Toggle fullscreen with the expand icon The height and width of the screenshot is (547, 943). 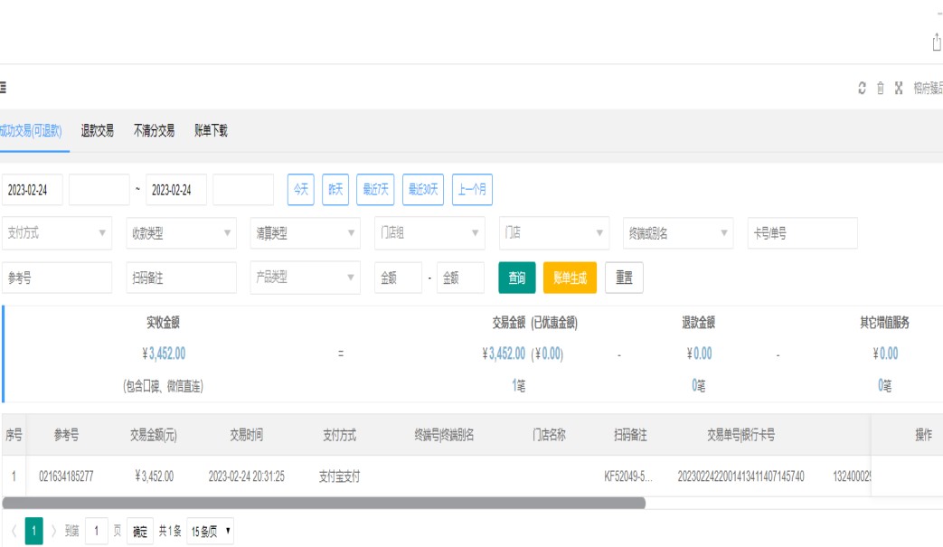[x=899, y=88]
